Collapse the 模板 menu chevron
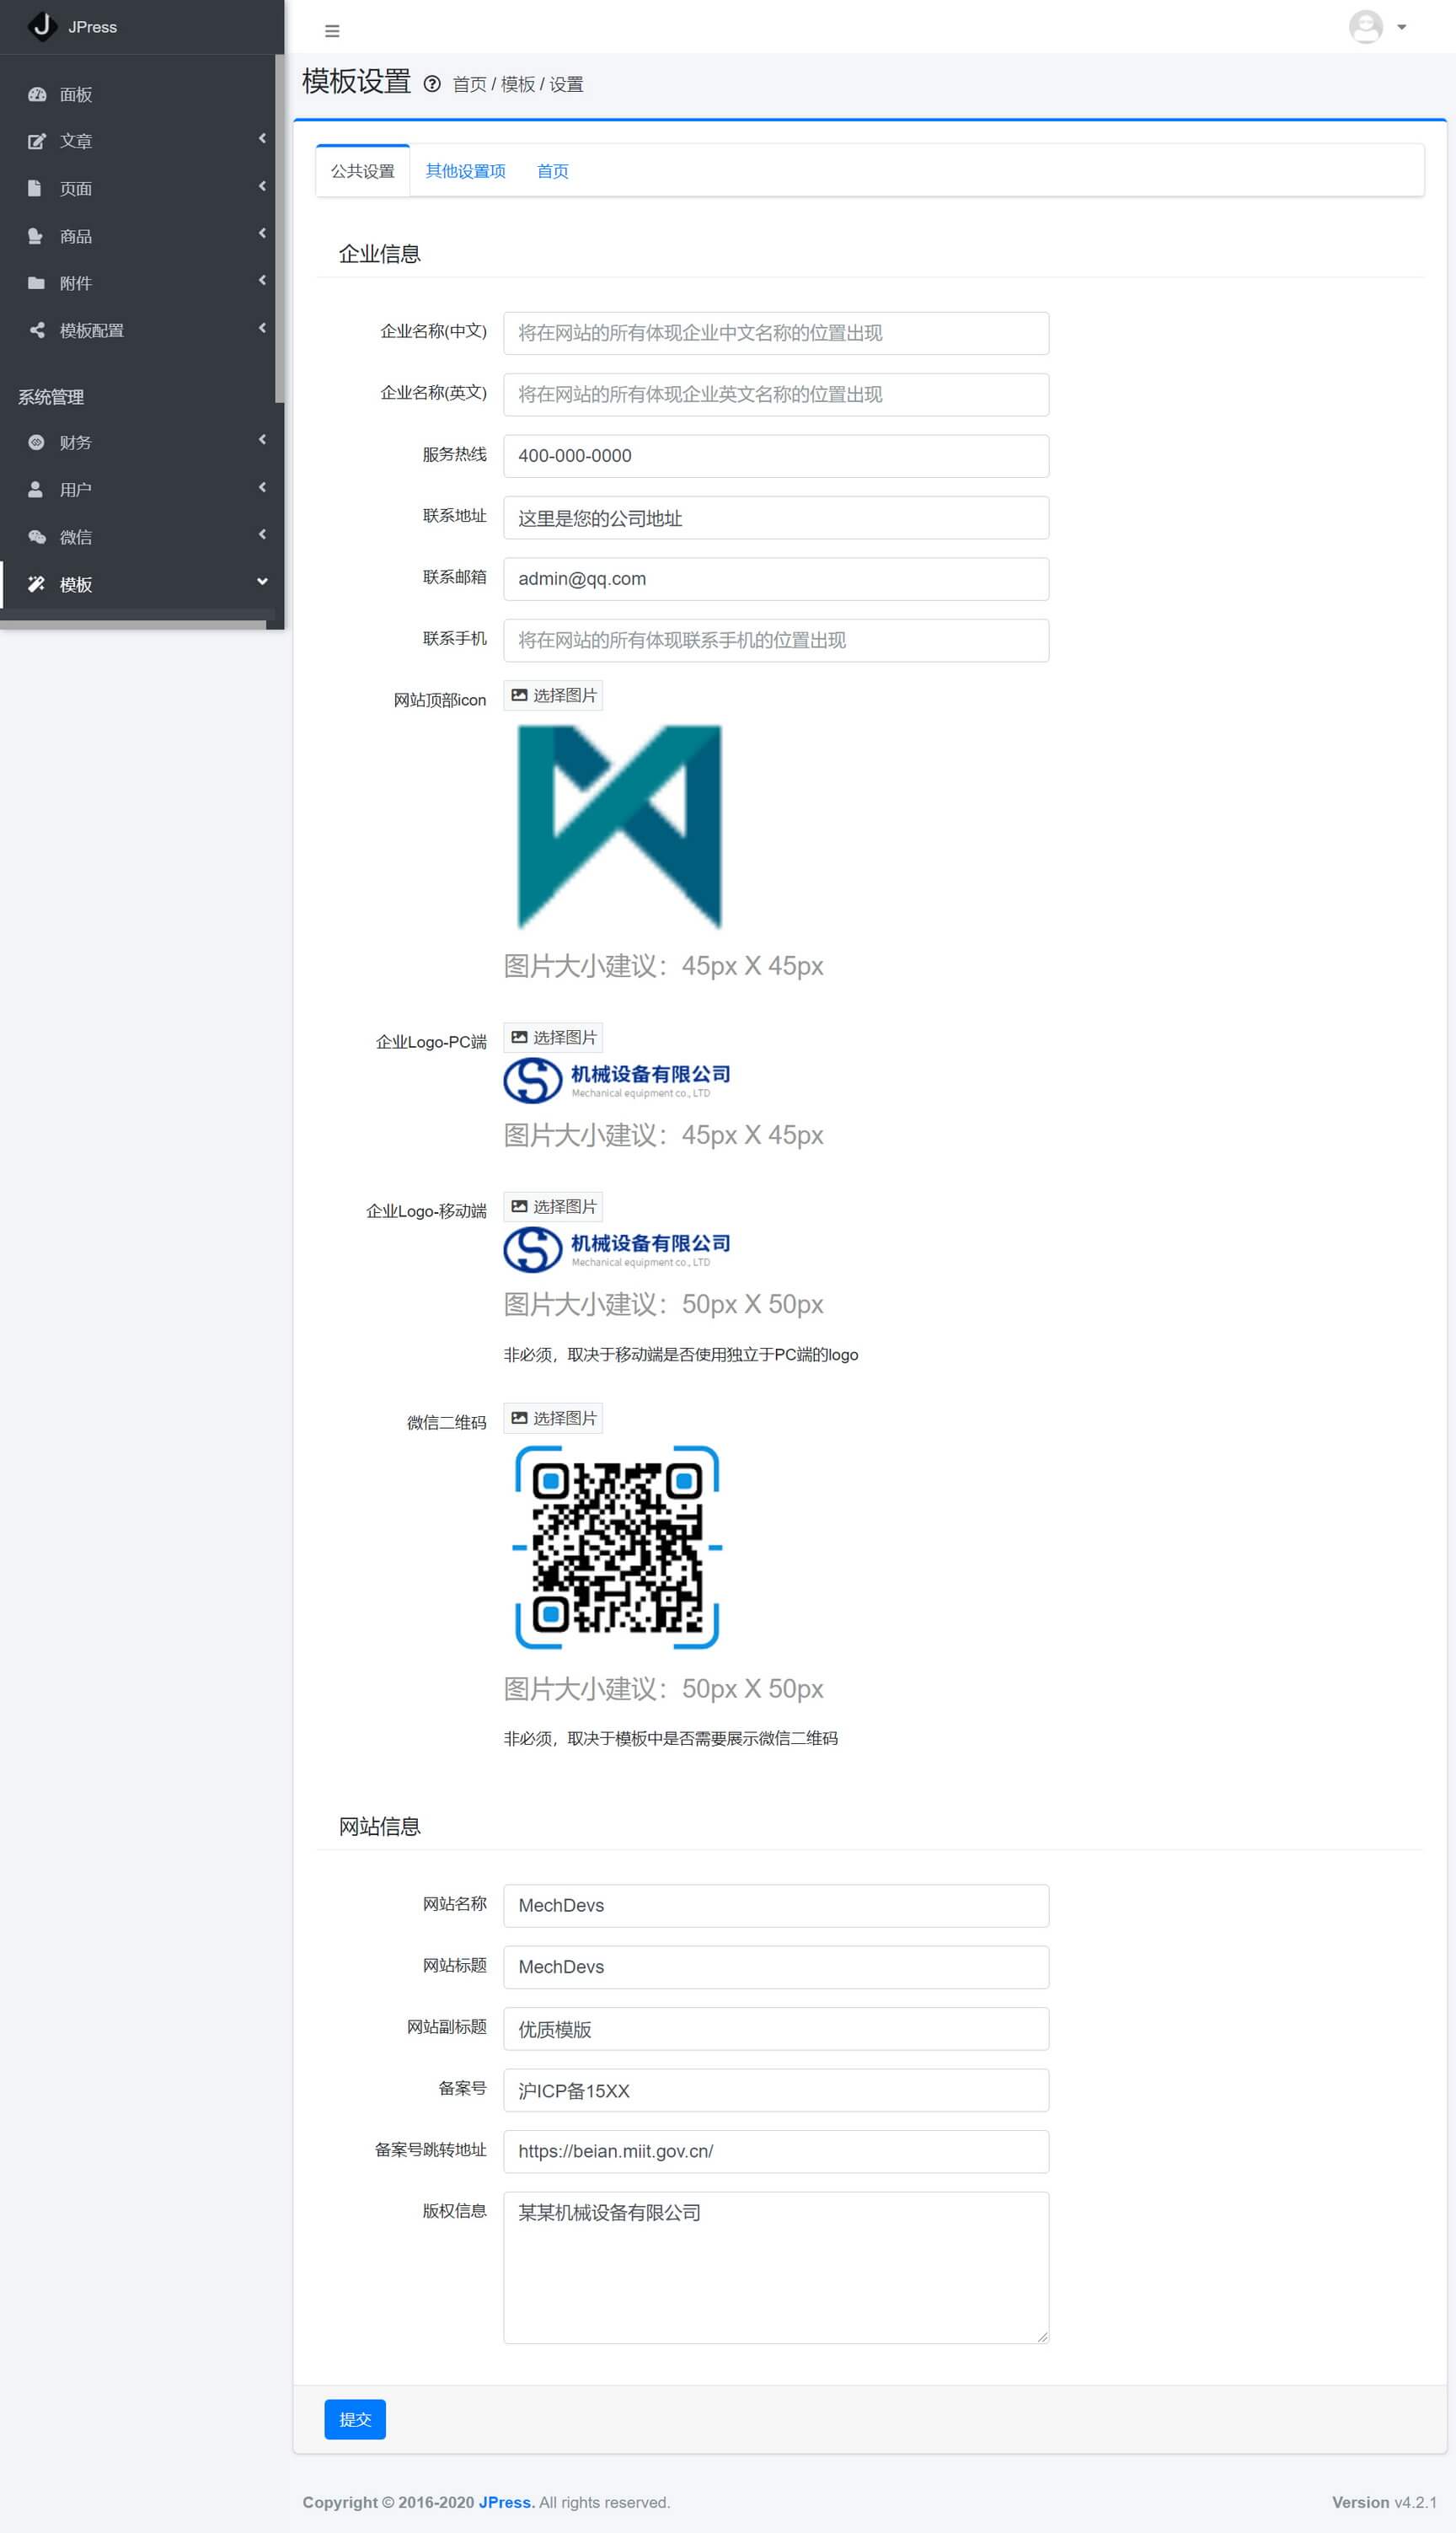The height and width of the screenshot is (2533, 1456). pyautogui.click(x=262, y=582)
